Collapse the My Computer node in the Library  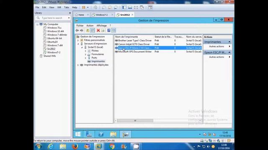37,24
